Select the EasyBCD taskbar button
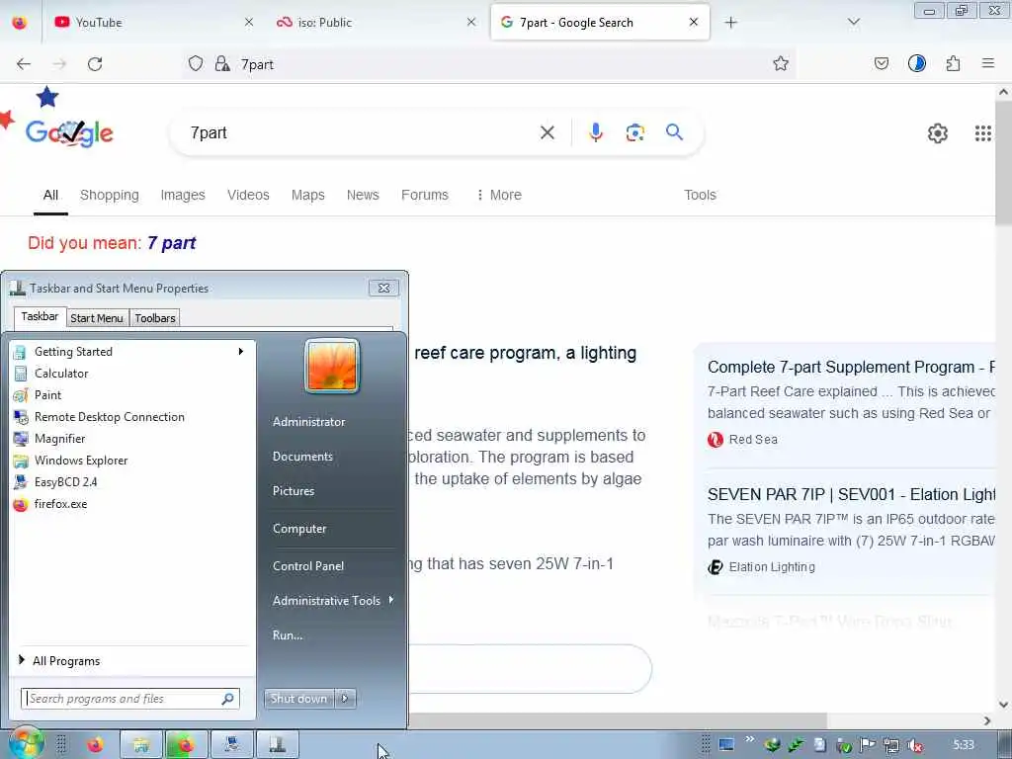 [231, 745]
